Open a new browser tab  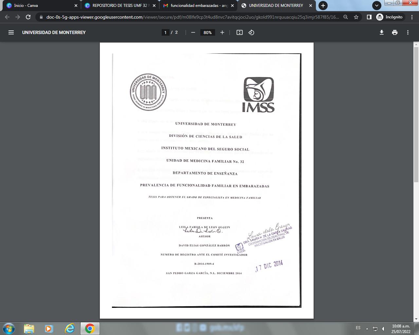tap(323, 6)
